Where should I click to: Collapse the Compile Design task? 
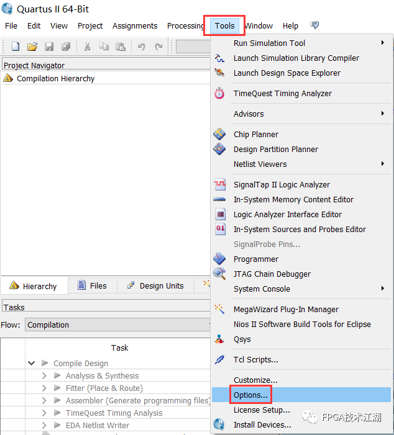pos(32,363)
